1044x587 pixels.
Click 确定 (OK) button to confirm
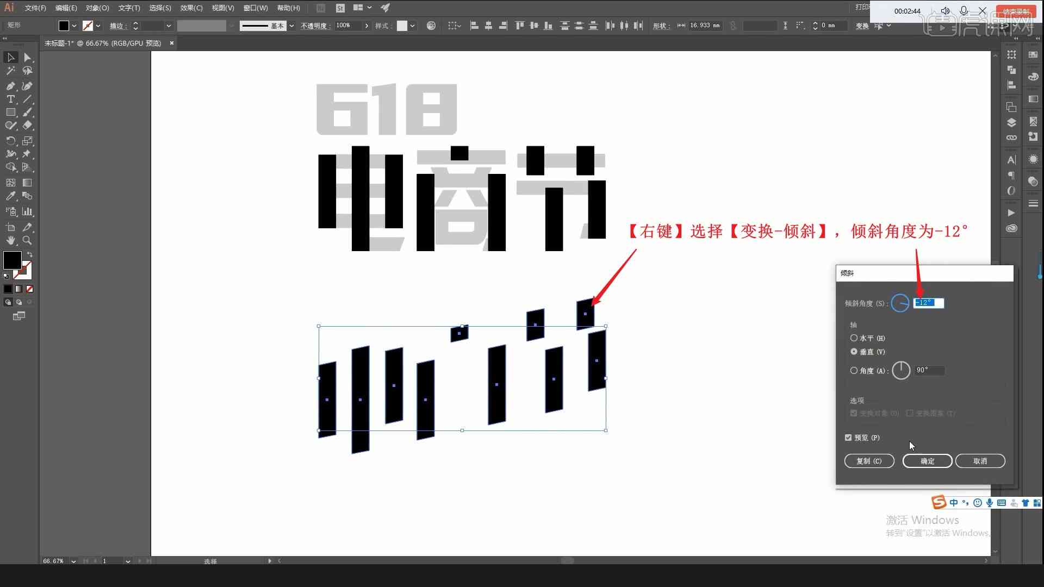927,461
